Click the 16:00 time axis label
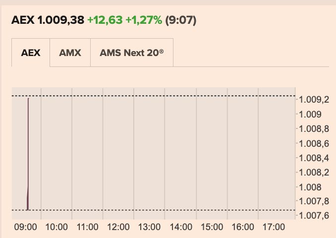The image size is (336, 238). [x=242, y=227]
